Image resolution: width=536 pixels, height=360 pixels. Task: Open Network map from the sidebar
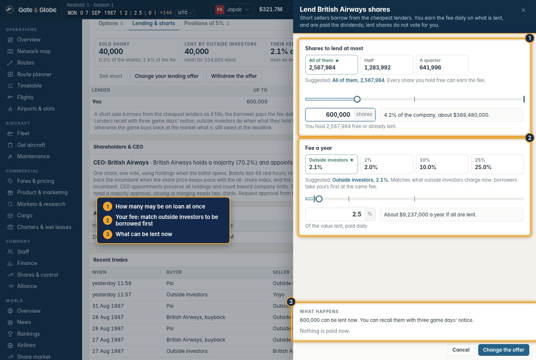33,51
